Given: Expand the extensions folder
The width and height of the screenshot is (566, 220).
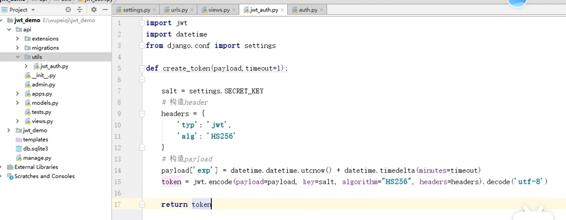Looking at the screenshot, I should click(x=18, y=39).
